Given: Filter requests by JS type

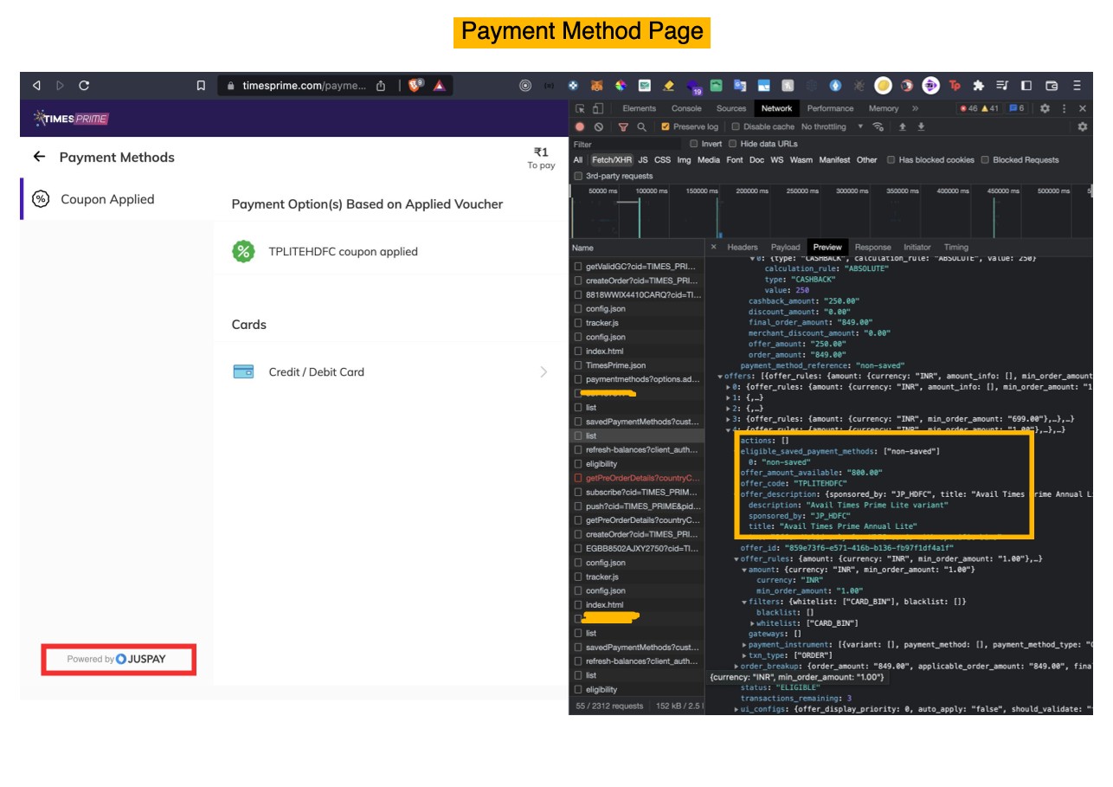Looking at the screenshot, I should point(643,160).
